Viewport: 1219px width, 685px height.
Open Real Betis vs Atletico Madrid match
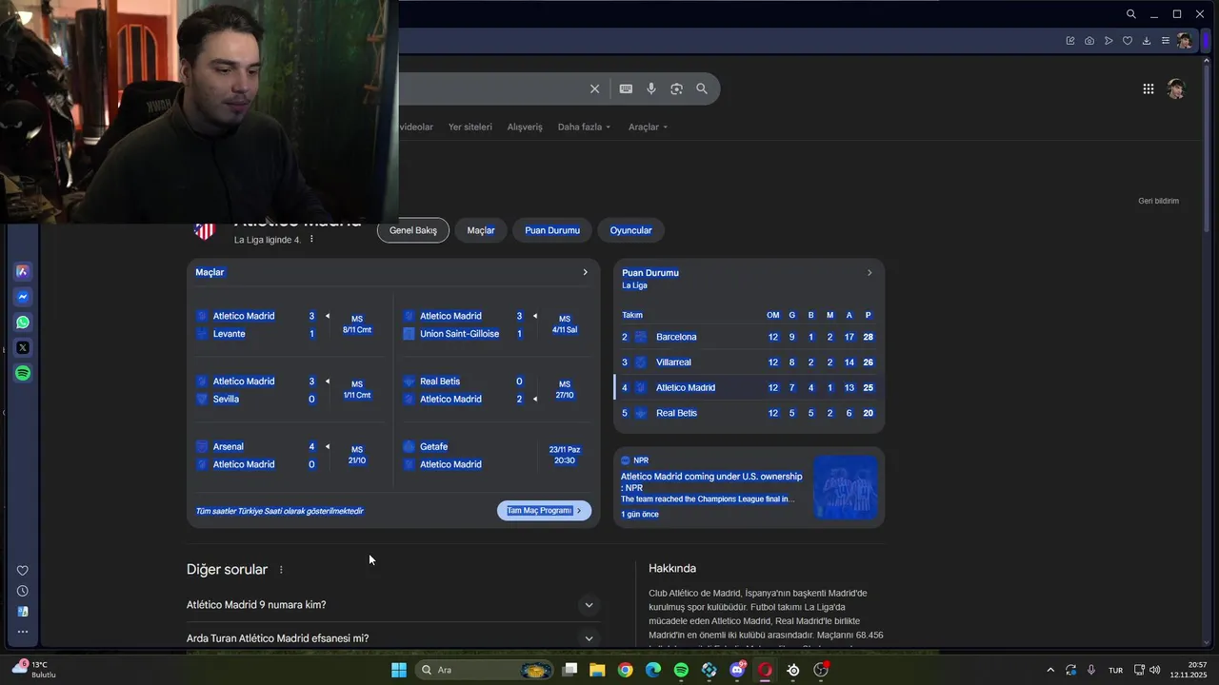(x=495, y=390)
